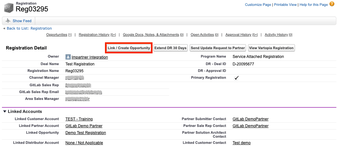The height and width of the screenshot is (151, 337).
Task: Click the owner user avatar icon
Action: point(68,57)
